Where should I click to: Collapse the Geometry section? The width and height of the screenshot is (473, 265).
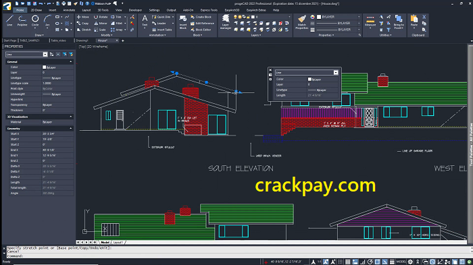(71, 128)
